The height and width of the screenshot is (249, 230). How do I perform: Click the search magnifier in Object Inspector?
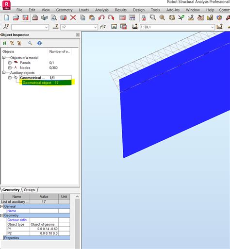pos(30,43)
